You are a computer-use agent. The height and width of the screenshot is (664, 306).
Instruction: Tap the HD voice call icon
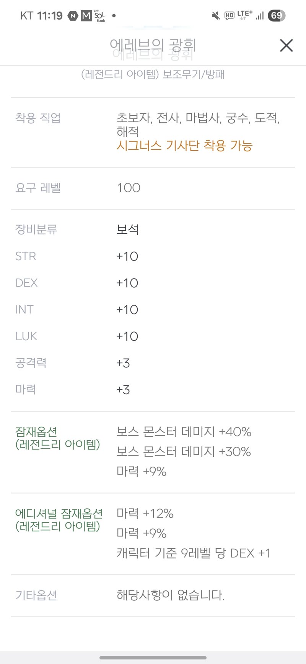[229, 16]
